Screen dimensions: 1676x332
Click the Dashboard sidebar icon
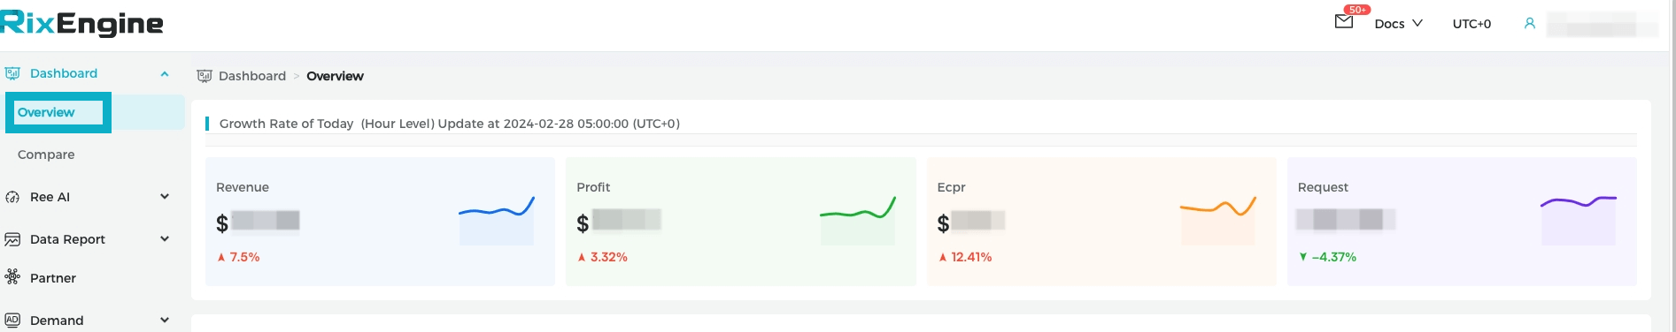[x=12, y=73]
